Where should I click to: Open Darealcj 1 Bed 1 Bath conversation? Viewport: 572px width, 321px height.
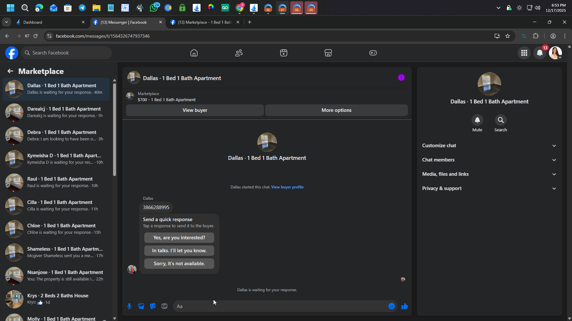coord(56,112)
